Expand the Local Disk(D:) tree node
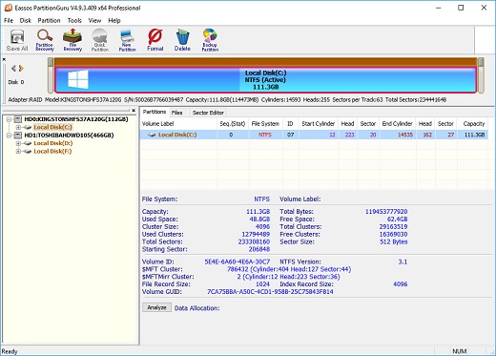 pyautogui.click(x=18, y=143)
